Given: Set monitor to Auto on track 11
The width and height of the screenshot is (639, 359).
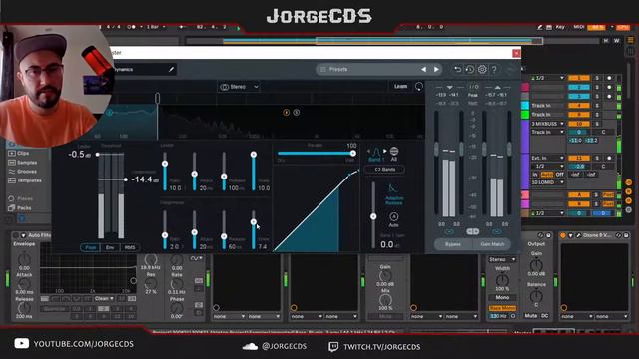Looking at the screenshot, I should pos(547,175).
